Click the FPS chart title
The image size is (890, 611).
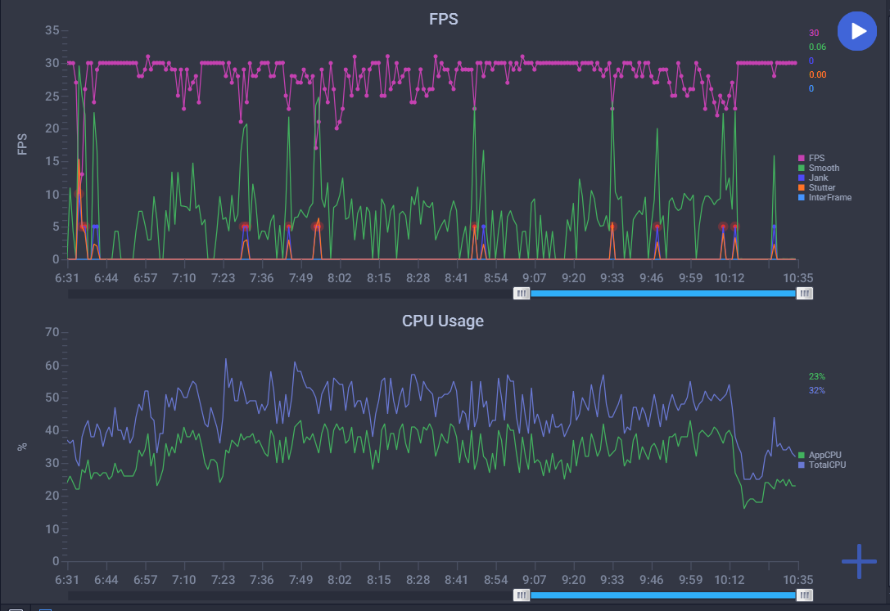[x=443, y=19]
